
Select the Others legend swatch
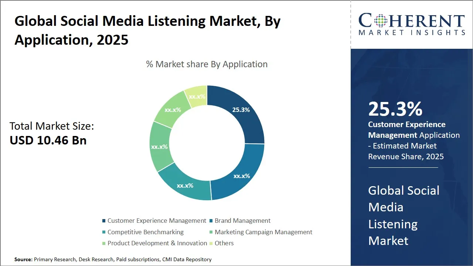[211, 243]
